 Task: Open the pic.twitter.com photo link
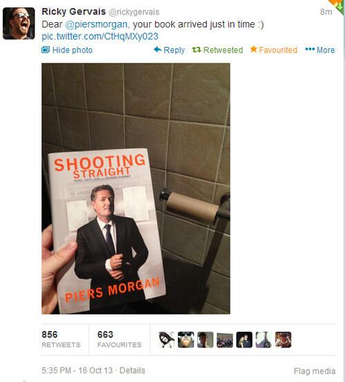pyautogui.click(x=100, y=37)
